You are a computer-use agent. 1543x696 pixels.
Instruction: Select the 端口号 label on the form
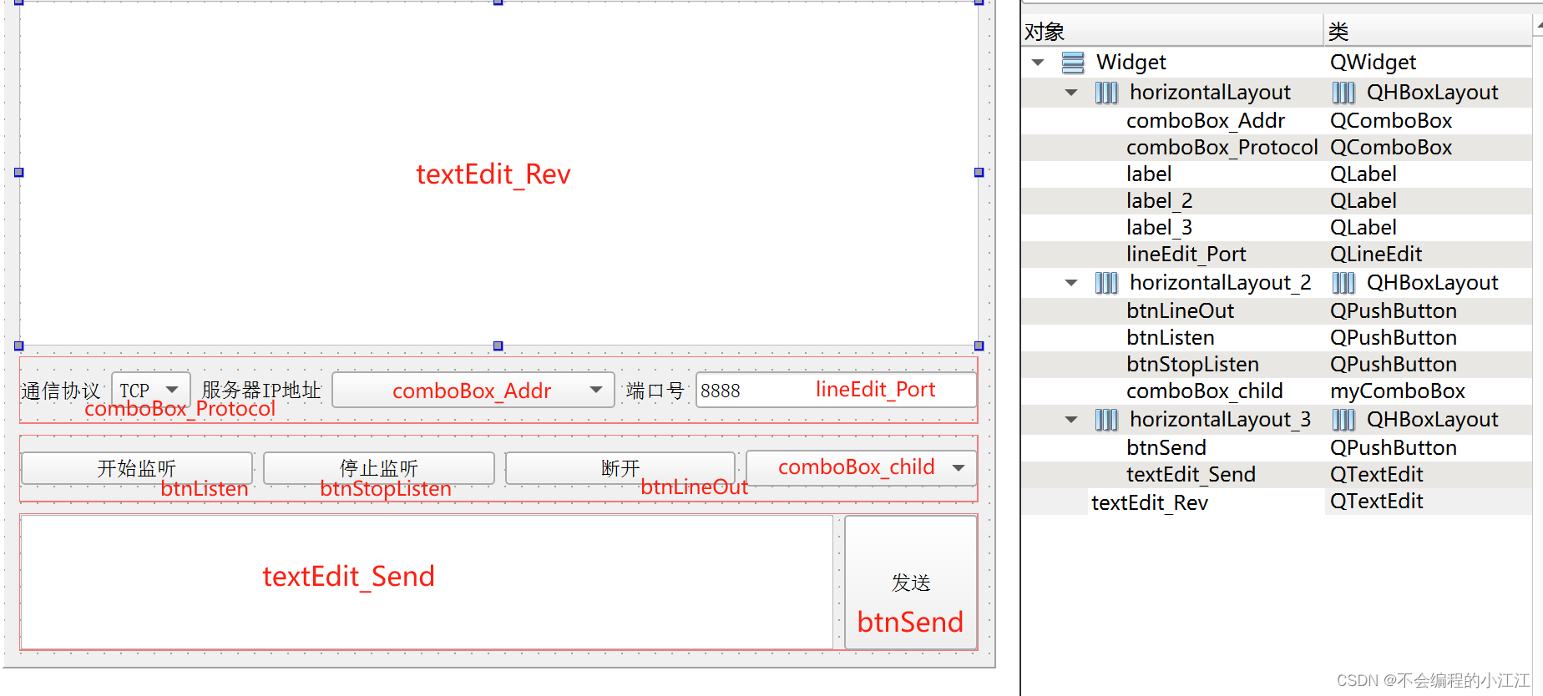coord(655,391)
